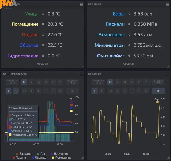Select the Д day interval in gas chart
The width and height of the screenshot is (171, 161).
[x=38, y=82]
